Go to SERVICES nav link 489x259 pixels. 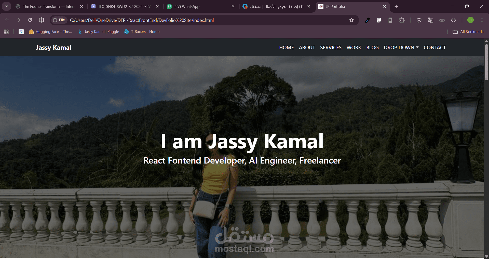pos(331,47)
